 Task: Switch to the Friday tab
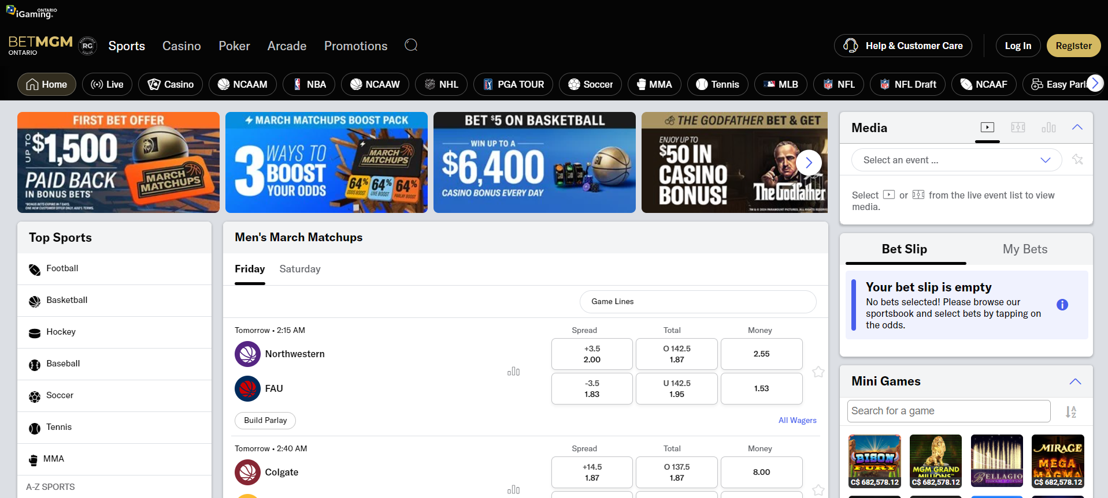[x=250, y=269]
